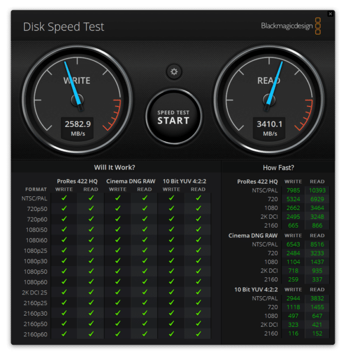Screen dimensions: 346x357
Task: Click the 8516 read value
Action: pos(317,245)
